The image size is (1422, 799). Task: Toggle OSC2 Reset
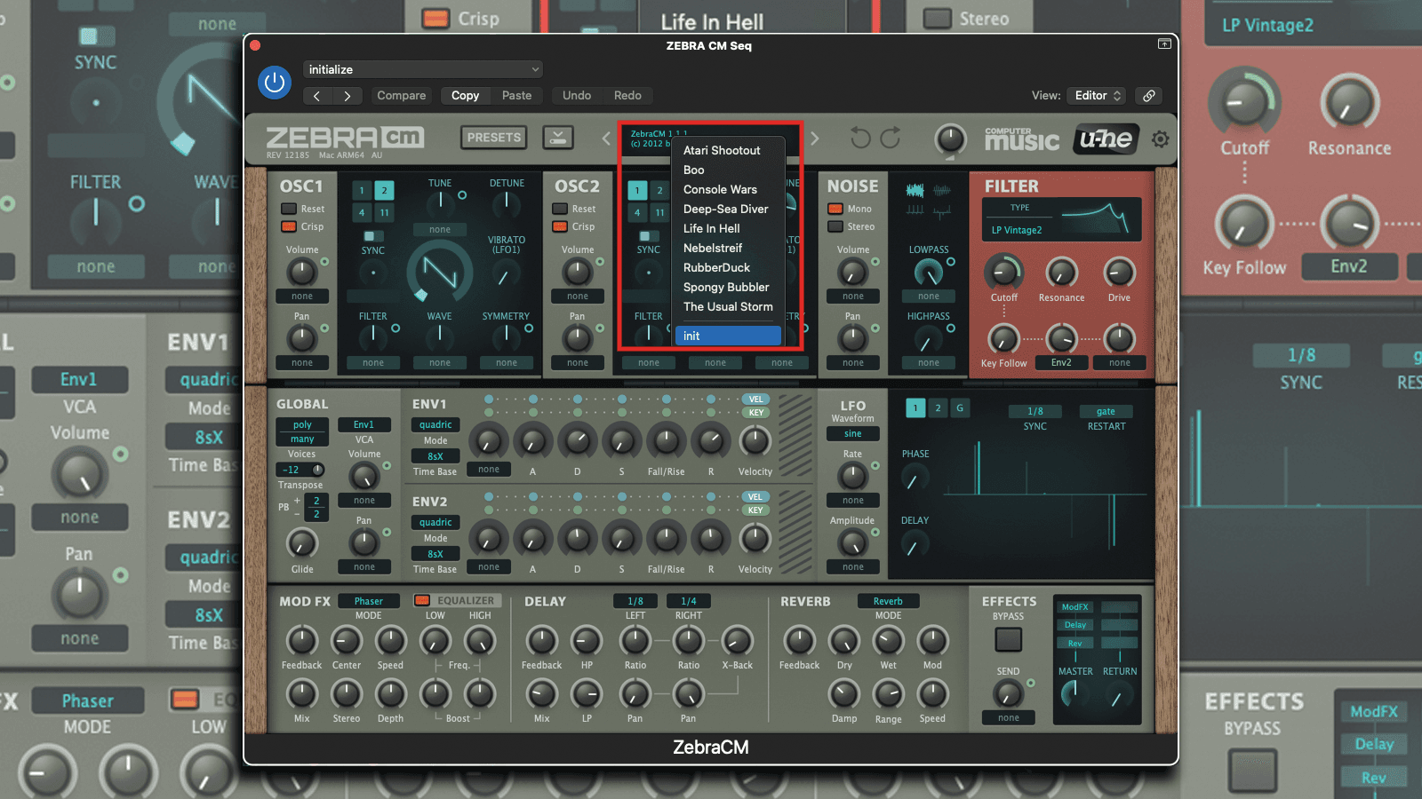point(560,209)
